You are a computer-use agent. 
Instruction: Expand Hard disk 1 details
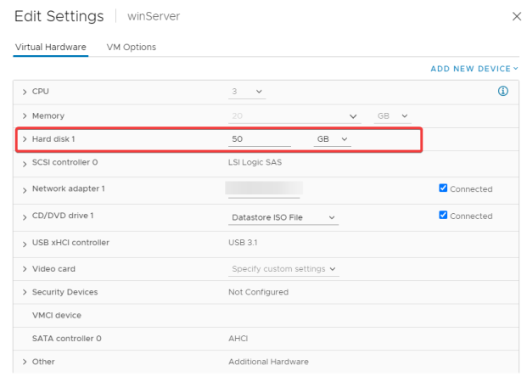click(25, 139)
